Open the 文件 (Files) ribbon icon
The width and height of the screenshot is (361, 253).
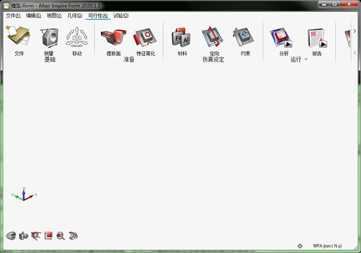click(19, 36)
